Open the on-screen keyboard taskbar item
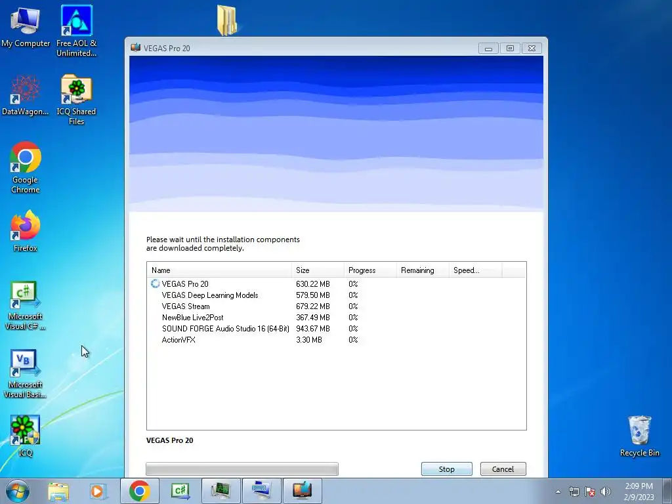672x504 pixels. point(261,491)
